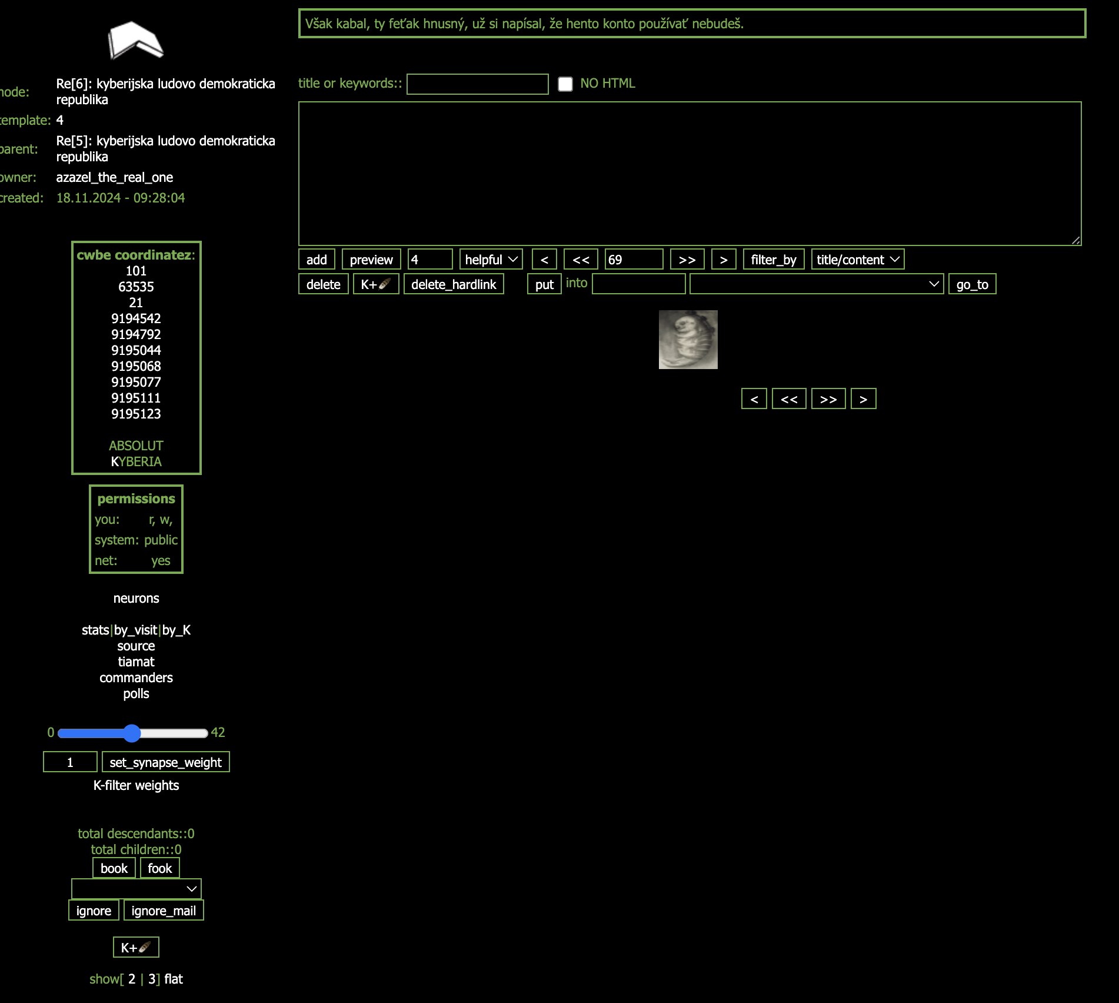Open the neurons link
The image size is (1119, 1003).
136,598
